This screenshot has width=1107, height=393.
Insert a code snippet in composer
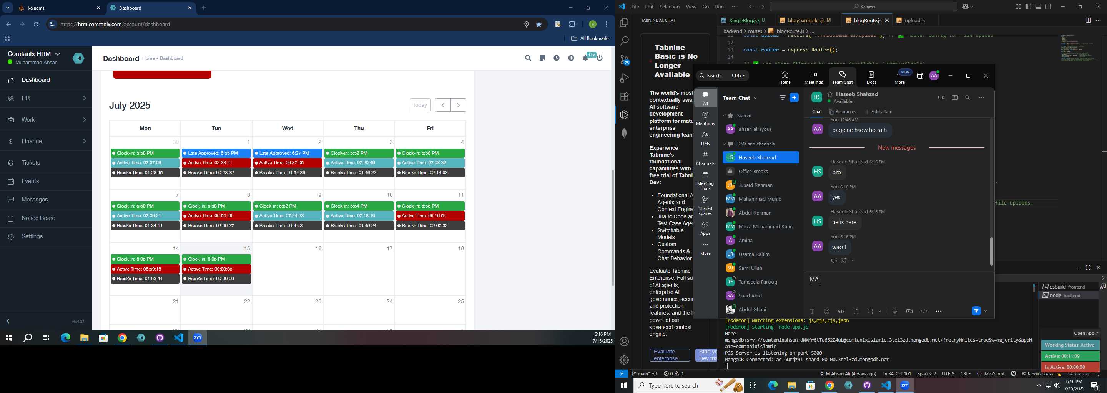coord(924,312)
